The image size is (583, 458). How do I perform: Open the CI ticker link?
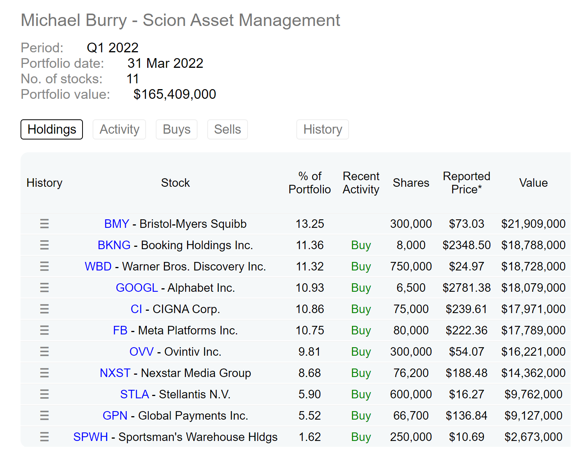136,309
